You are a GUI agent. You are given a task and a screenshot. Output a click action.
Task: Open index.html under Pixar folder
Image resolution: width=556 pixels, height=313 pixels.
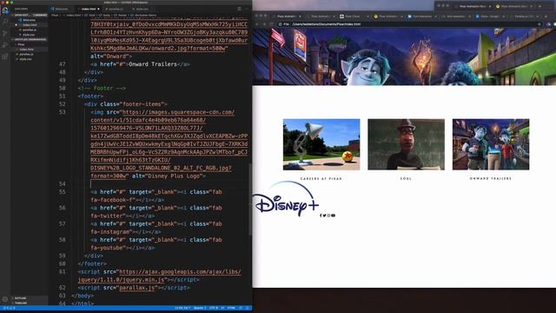tap(27, 50)
